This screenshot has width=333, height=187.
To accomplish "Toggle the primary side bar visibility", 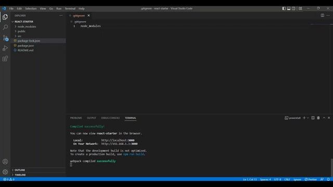I will tap(284, 8).
